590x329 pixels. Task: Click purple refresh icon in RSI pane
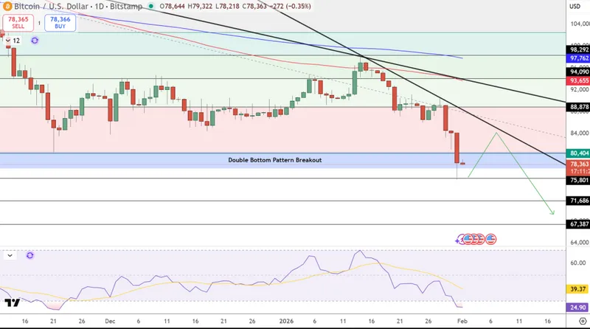(x=30, y=255)
